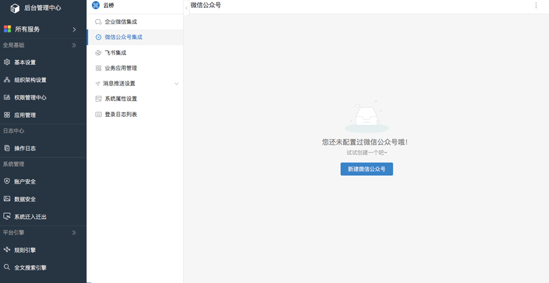The height and width of the screenshot is (283, 549).
Task: Click the image icon beside 数据安全
Action: tap(7, 199)
